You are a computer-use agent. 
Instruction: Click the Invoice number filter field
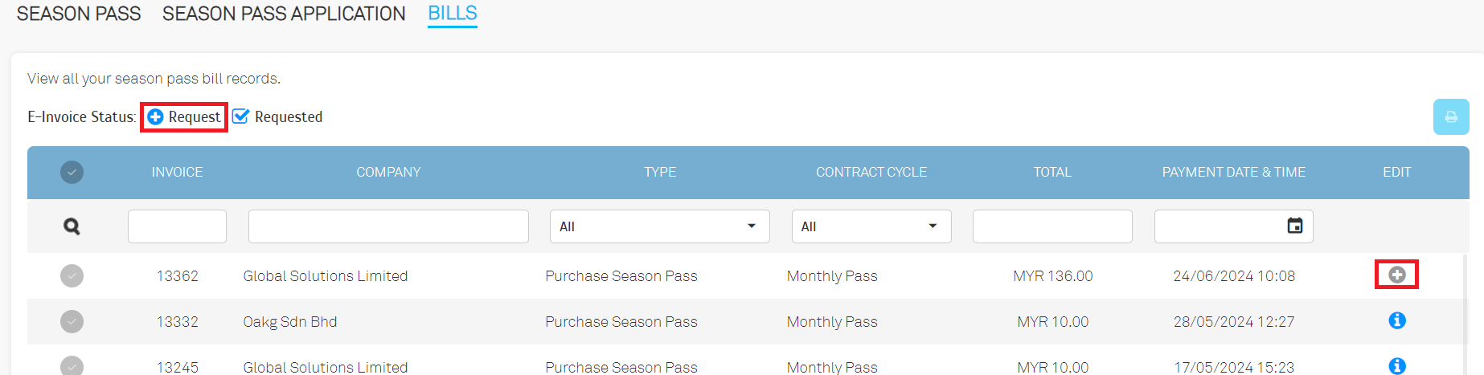[177, 226]
